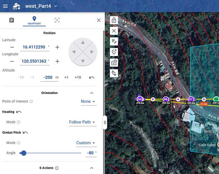Nudge waypoint north with up arrow
This screenshot has height=174, width=219.
click(x=83, y=42)
